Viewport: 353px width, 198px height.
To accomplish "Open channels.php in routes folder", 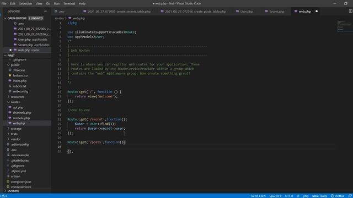I will coord(22,113).
